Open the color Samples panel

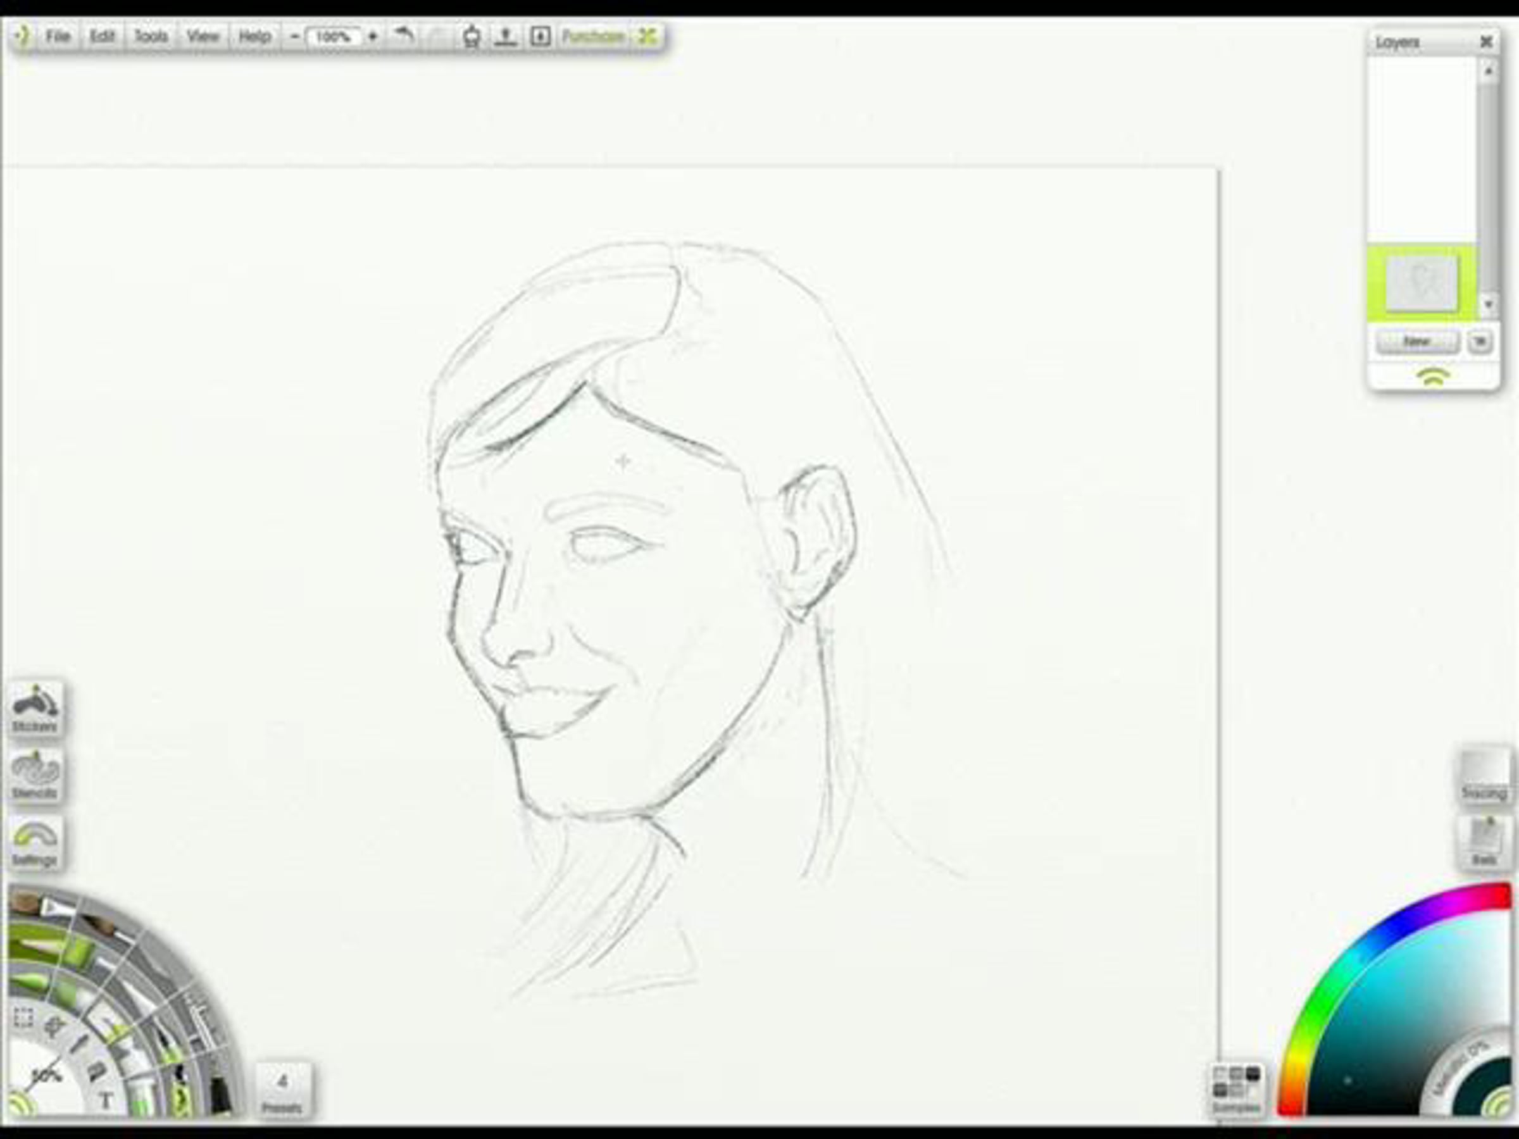[x=1236, y=1092]
